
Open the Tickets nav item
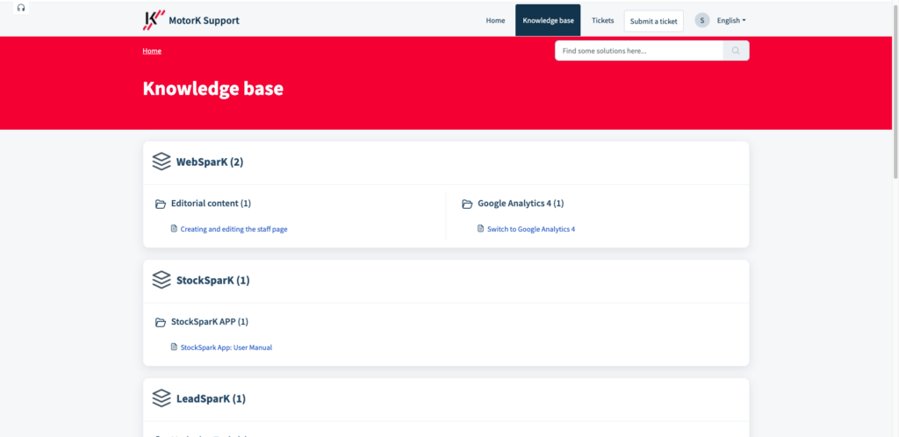pos(602,20)
